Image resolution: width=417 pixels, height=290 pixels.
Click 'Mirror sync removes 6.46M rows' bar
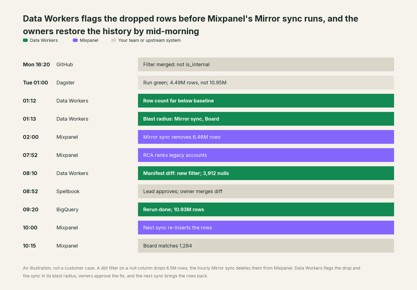click(266, 137)
